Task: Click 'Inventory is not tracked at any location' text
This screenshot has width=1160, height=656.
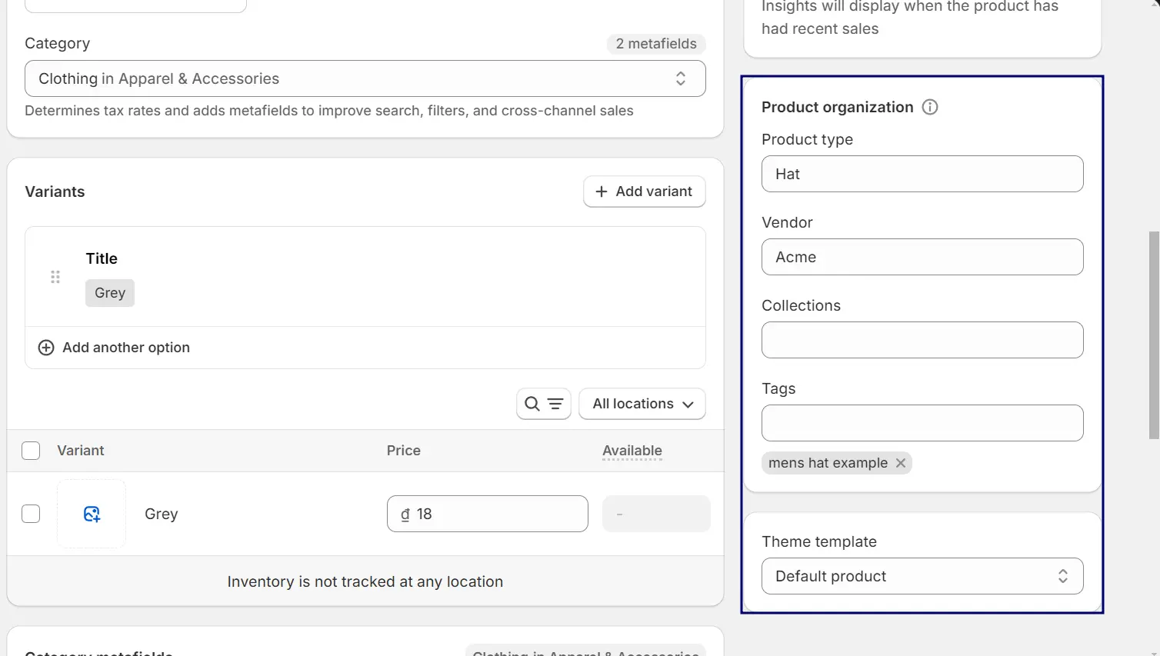Action: pos(365,581)
